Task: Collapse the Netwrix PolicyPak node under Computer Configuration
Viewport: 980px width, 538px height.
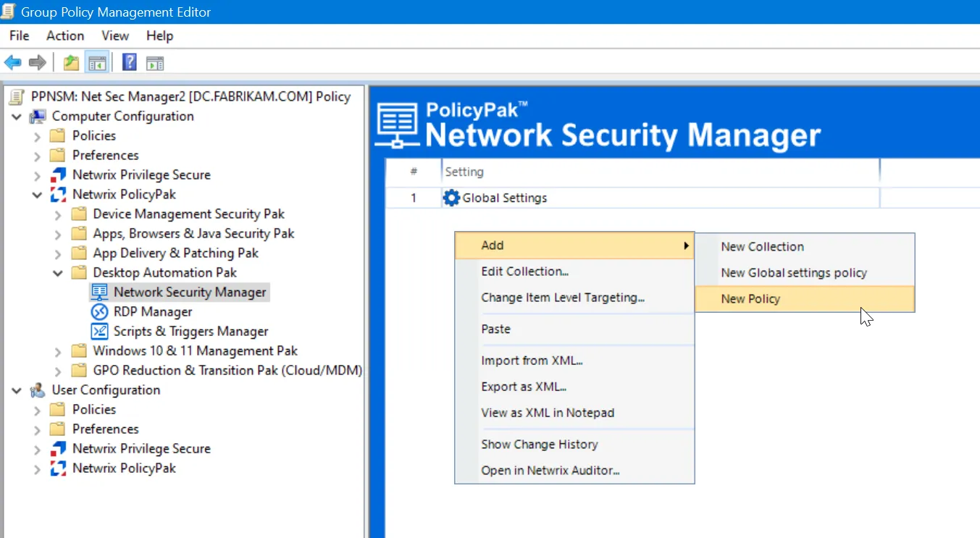Action: tap(38, 195)
